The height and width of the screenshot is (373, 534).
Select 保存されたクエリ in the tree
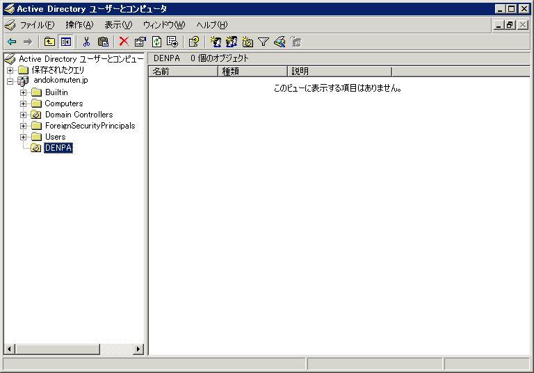[58, 69]
